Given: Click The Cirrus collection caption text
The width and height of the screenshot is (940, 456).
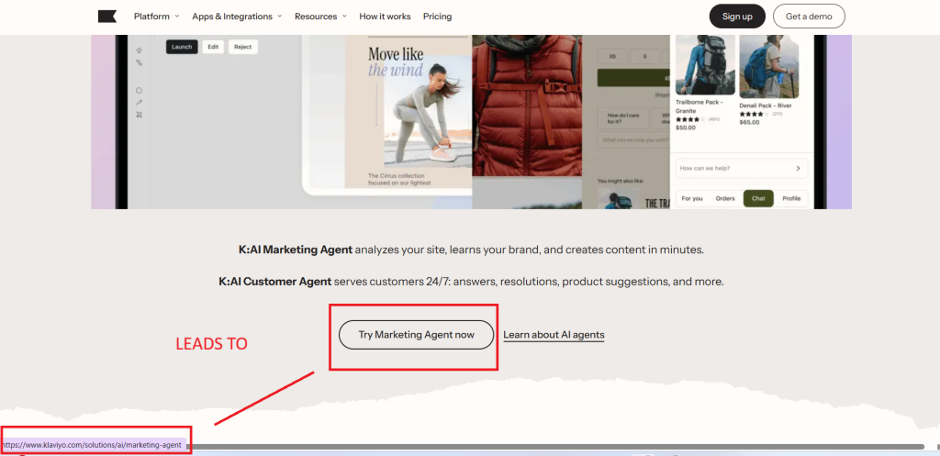Looking at the screenshot, I should pyautogui.click(x=399, y=179).
